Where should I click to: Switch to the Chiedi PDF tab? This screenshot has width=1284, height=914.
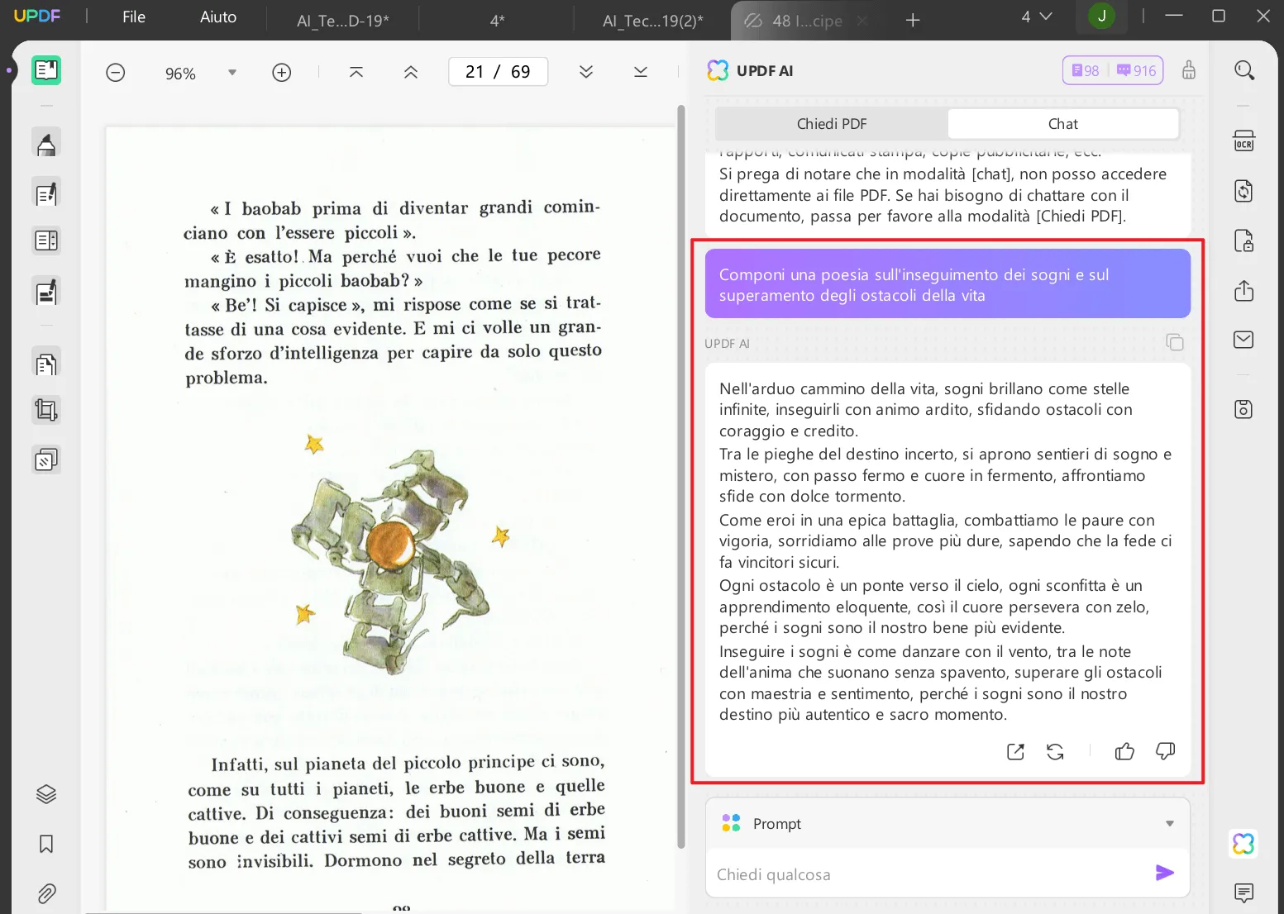click(832, 124)
